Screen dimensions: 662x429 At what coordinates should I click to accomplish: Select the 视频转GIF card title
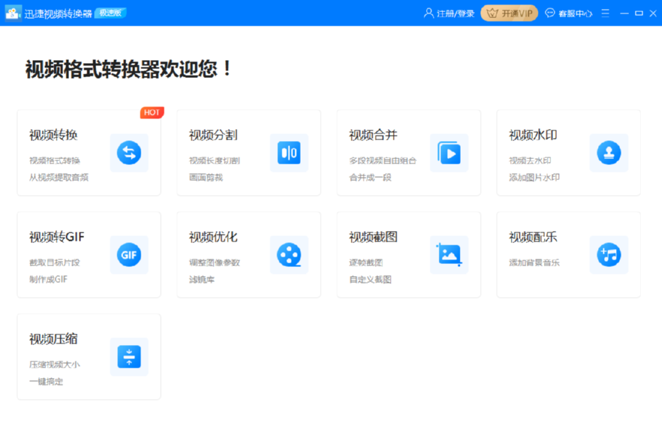coord(56,237)
